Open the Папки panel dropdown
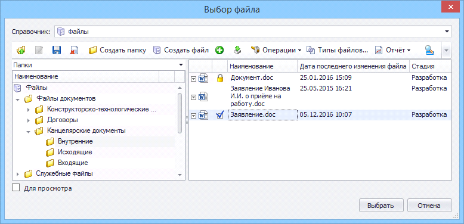 181,65
